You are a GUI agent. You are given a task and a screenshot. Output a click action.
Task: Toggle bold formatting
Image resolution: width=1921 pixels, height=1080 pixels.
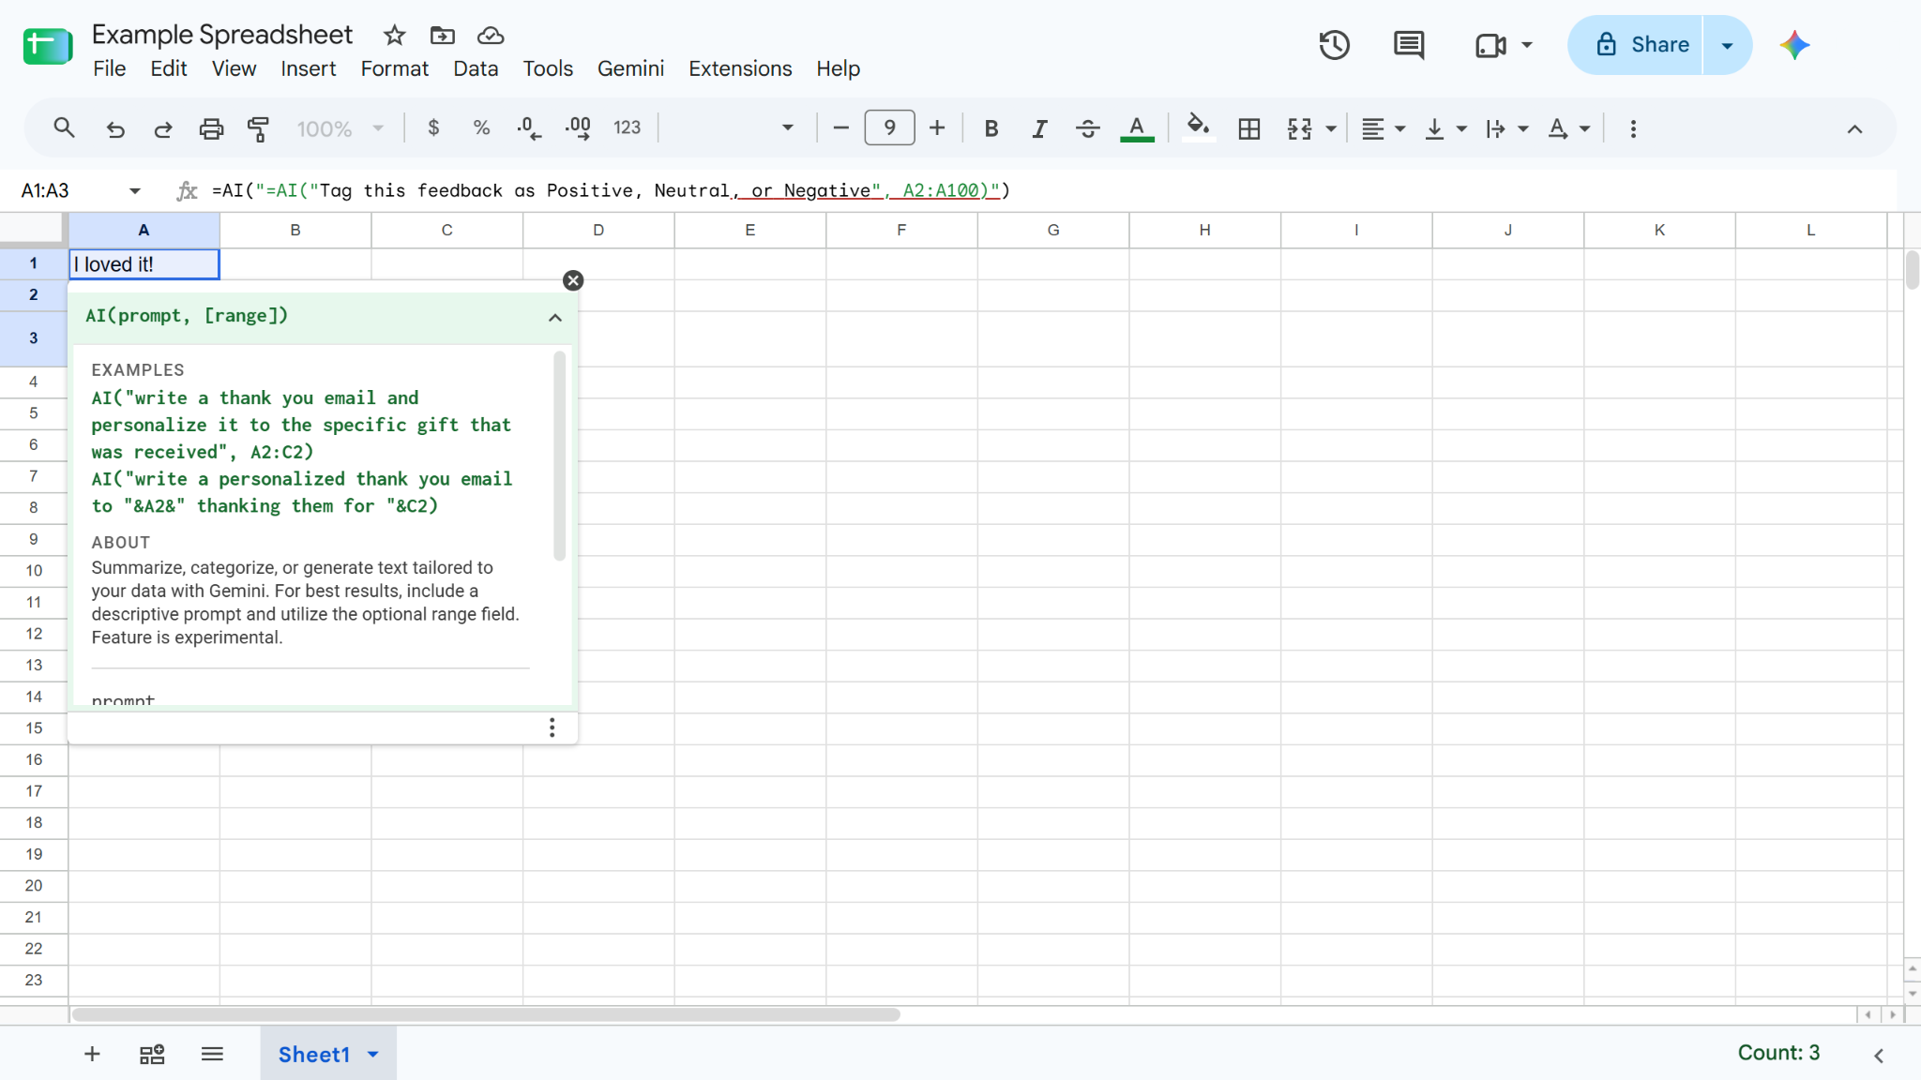991,128
